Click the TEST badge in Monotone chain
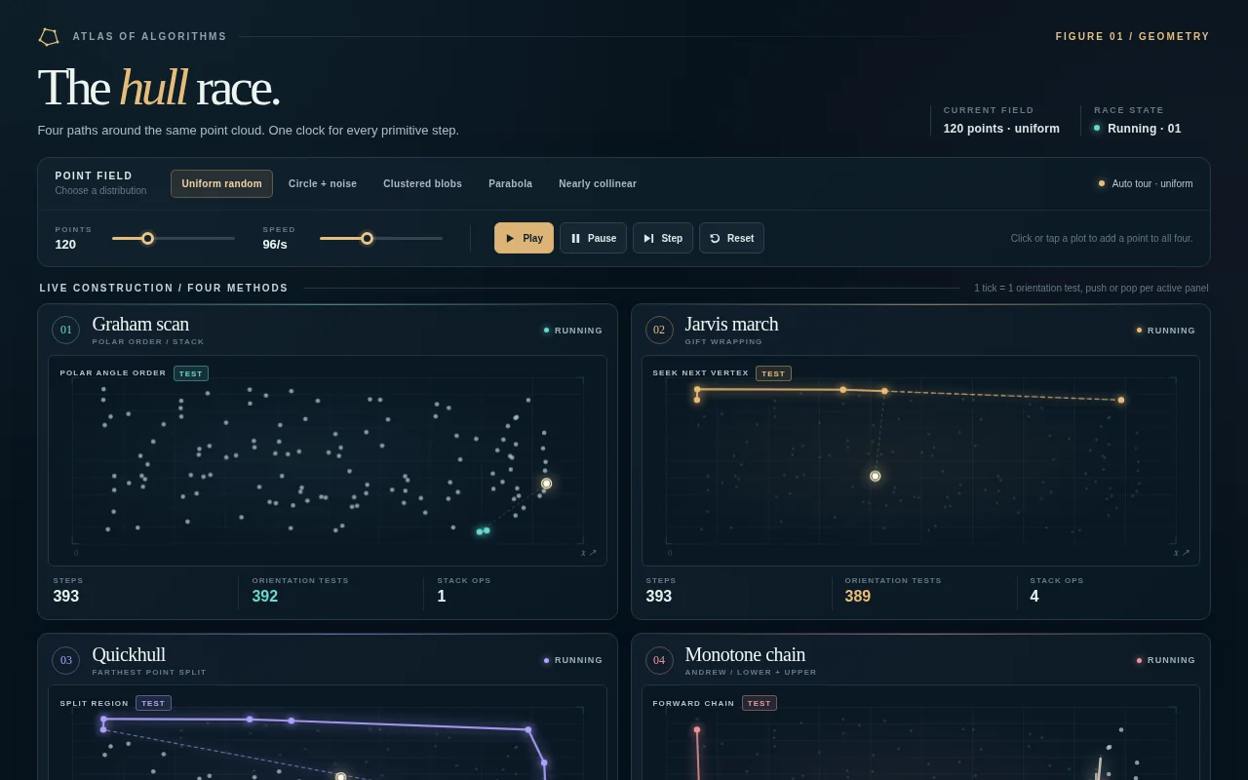This screenshot has height=780, width=1248. 760,703
